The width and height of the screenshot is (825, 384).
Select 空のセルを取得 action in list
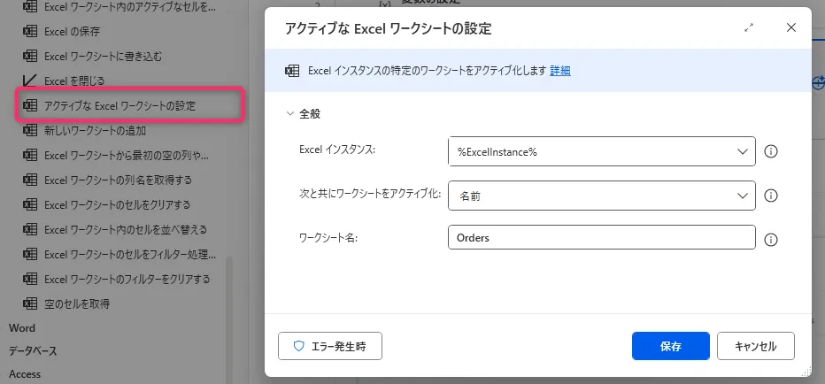[77, 303]
